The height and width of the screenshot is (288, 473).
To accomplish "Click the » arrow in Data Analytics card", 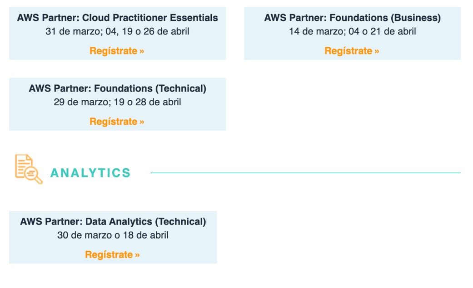I will click(x=137, y=255).
